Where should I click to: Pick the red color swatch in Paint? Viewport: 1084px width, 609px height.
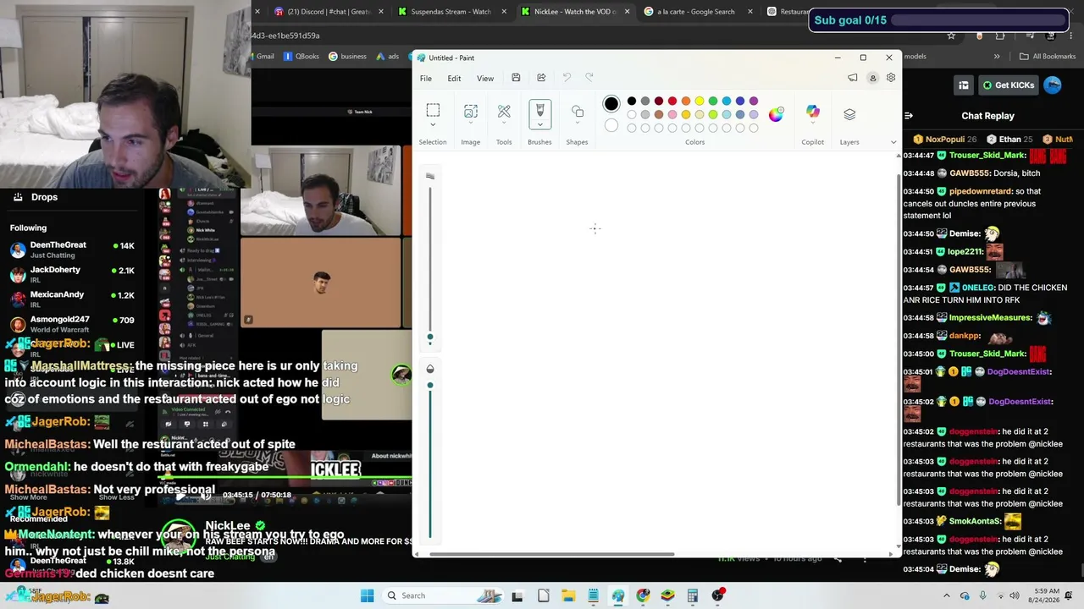click(672, 101)
